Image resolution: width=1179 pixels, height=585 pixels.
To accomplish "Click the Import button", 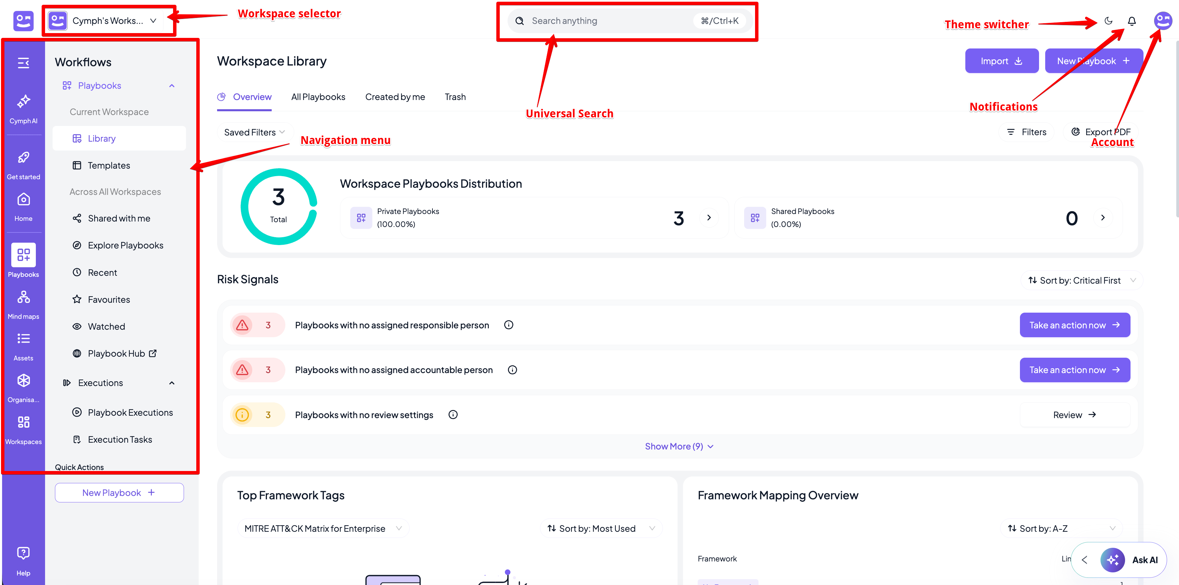I will coord(1002,61).
